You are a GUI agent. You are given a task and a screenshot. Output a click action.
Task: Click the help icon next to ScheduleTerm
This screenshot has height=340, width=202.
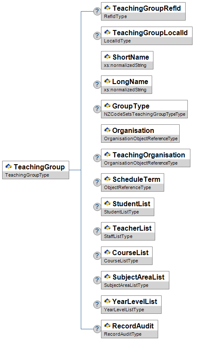tap(97, 182)
